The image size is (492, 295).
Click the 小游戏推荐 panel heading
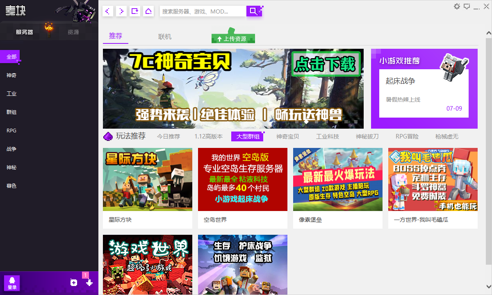coord(399,61)
